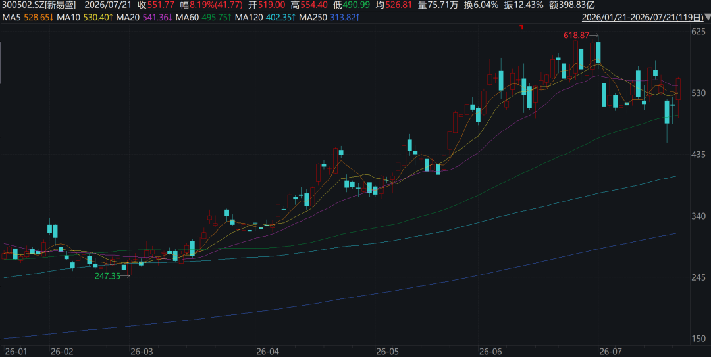Click the volume value 量75.71万

click(438, 5)
